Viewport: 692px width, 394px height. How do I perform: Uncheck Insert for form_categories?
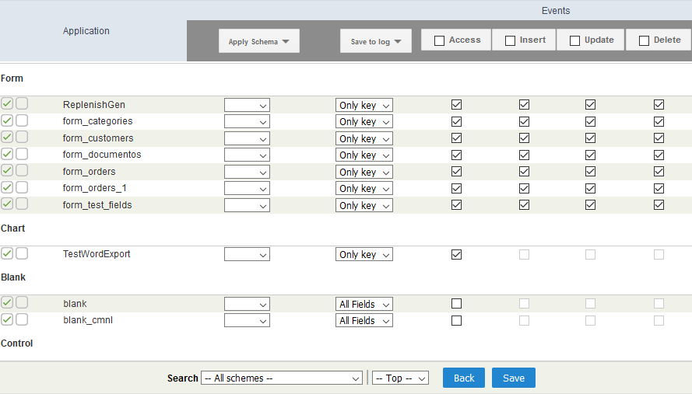coord(524,121)
